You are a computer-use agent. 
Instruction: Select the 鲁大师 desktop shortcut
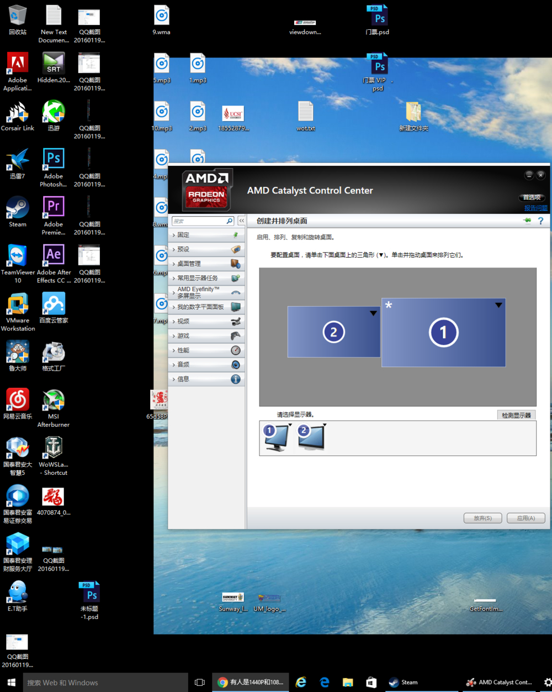click(x=18, y=357)
